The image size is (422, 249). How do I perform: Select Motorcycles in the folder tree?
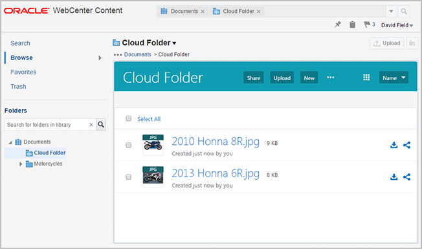[x=48, y=164]
